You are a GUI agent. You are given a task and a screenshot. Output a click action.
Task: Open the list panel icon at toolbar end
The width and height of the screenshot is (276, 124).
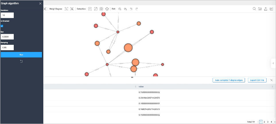point(271,9)
